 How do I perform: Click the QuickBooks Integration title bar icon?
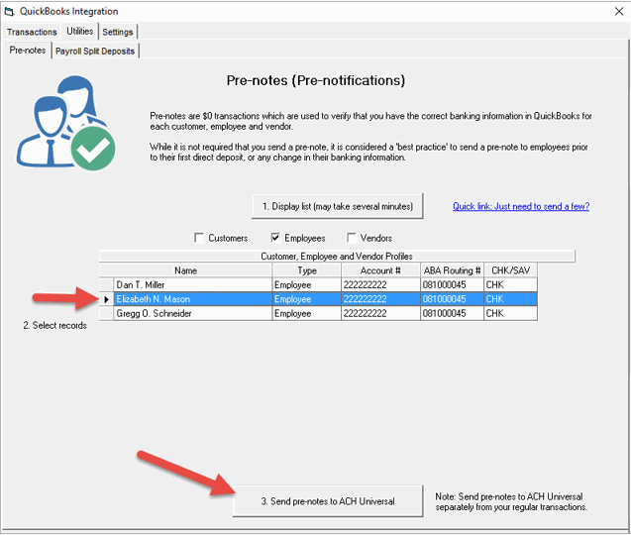point(9,11)
